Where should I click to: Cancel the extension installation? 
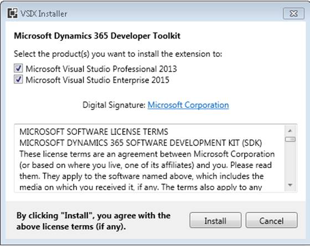click(271, 221)
